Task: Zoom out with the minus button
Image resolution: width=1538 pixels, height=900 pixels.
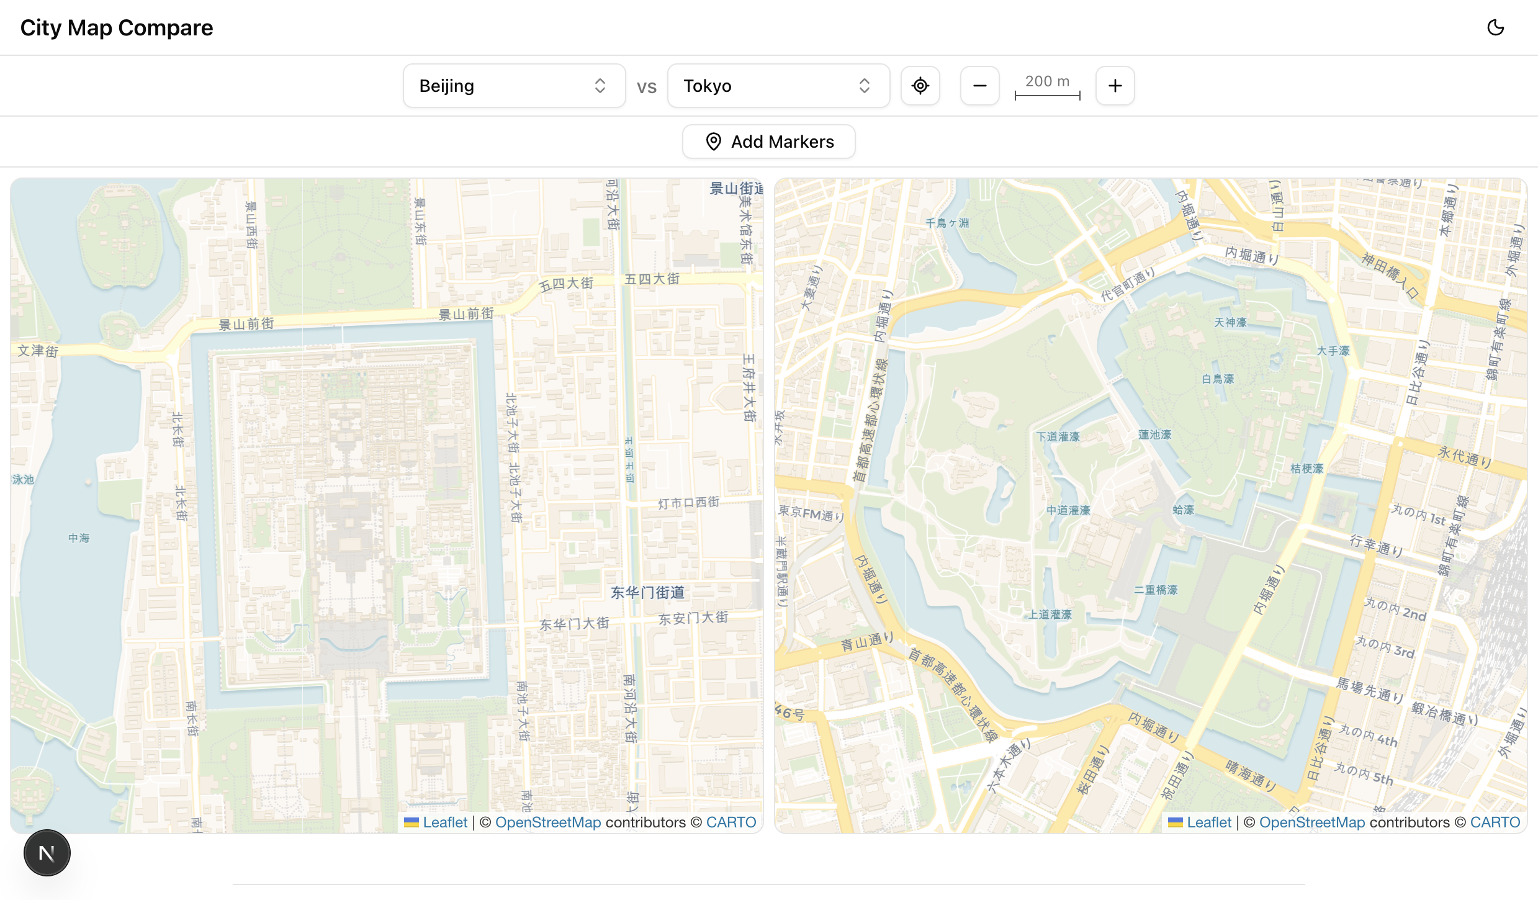Action: [979, 86]
